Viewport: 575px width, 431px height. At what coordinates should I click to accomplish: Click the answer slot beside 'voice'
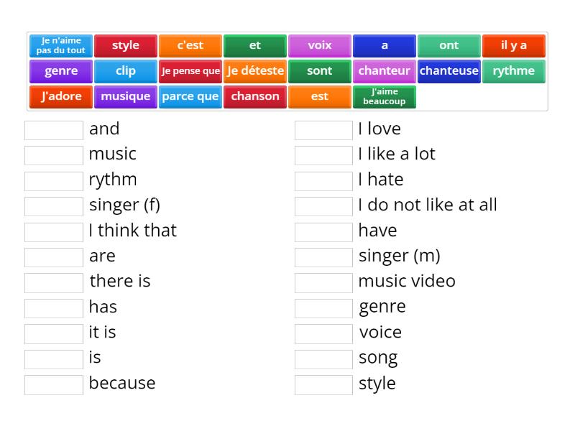[x=323, y=333]
